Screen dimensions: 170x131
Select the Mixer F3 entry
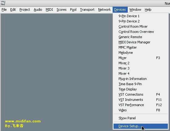click(141, 58)
